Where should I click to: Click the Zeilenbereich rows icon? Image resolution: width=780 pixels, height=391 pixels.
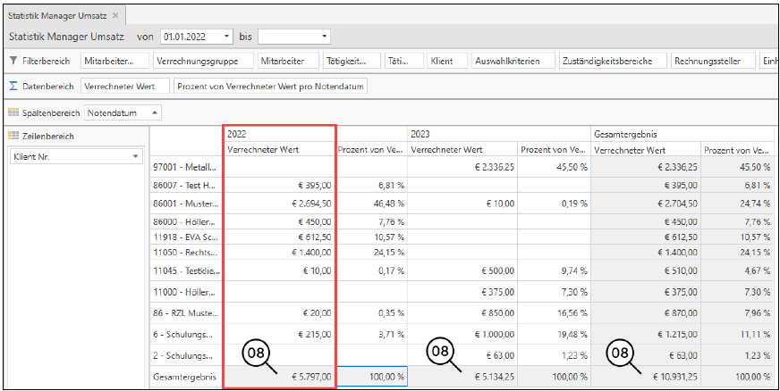(13, 136)
